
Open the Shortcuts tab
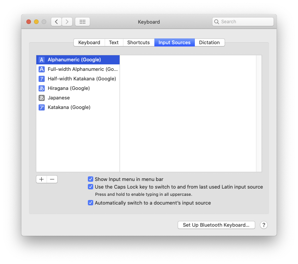[x=138, y=43]
